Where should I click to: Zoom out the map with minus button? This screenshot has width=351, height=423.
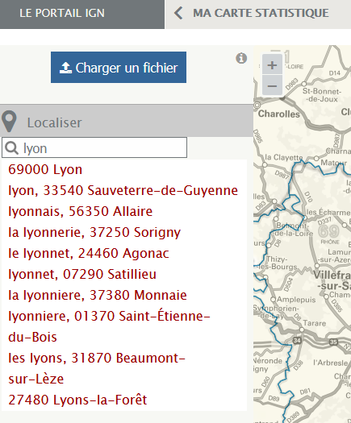[x=272, y=85]
